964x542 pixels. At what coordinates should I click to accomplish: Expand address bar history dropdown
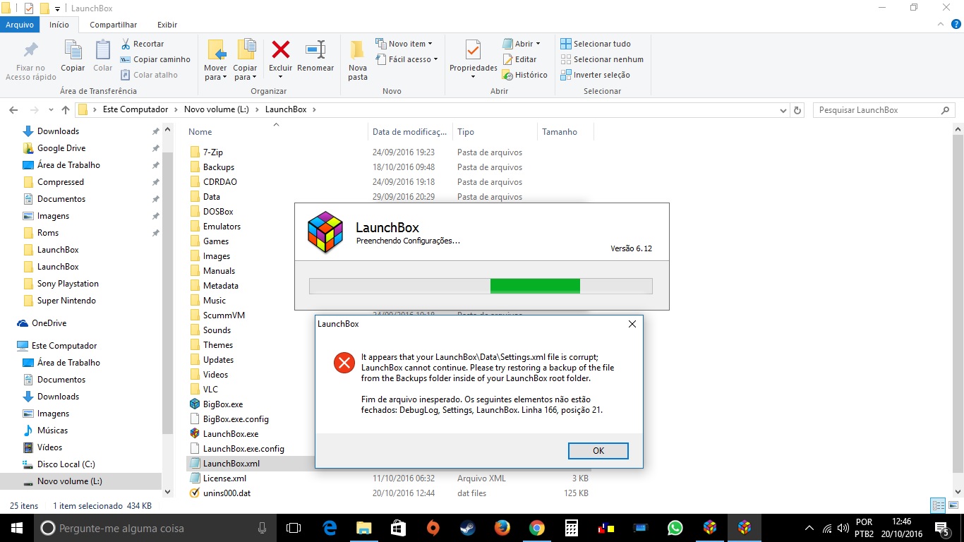[783, 110]
